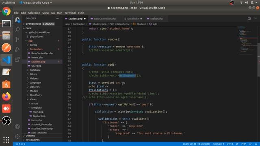Click the clock Sun 15:38
The height and width of the screenshot is (146, 260).
136,2
